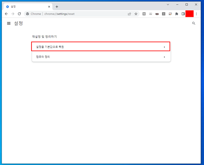This screenshot has height=165, width=204.
Task: Share this page icon in address bar
Action: coord(129,14)
